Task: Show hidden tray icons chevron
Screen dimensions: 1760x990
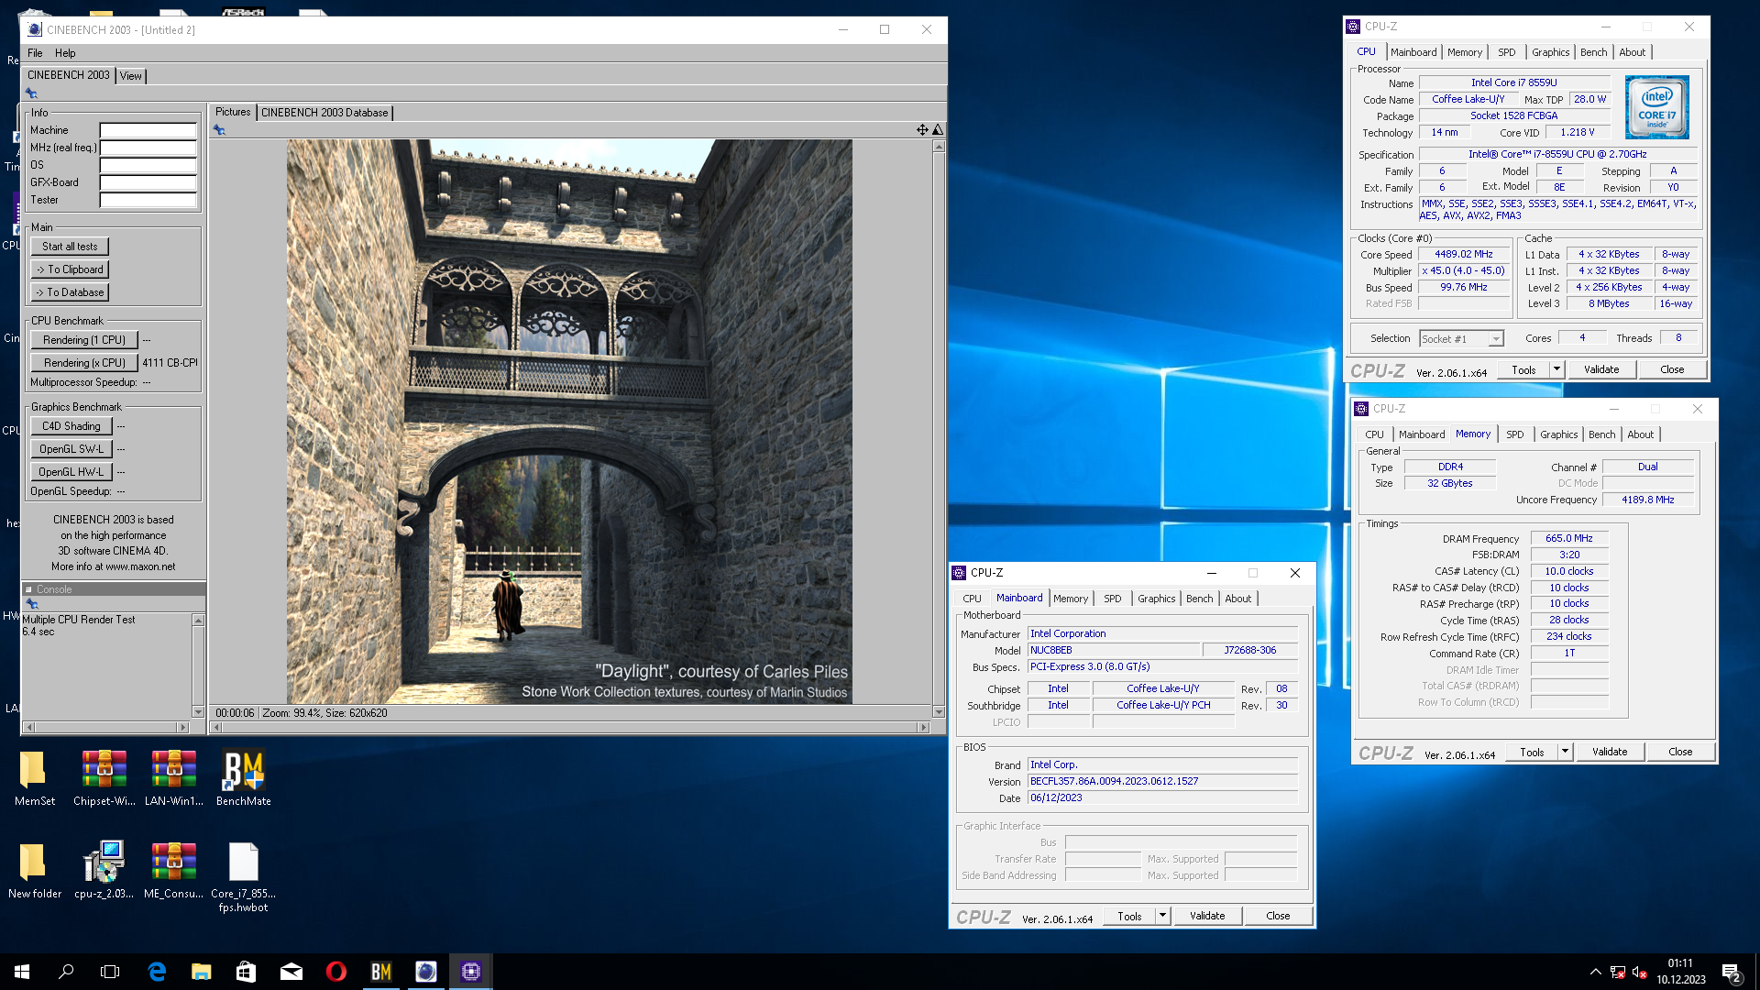Action: tap(1595, 972)
